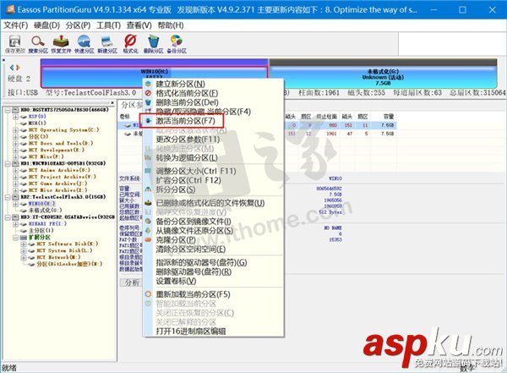Choose 建立新分区(N) in the context menu
Viewport: 507px width, 373px height.
213,84
